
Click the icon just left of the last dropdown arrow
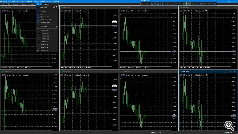tap(209, 4)
